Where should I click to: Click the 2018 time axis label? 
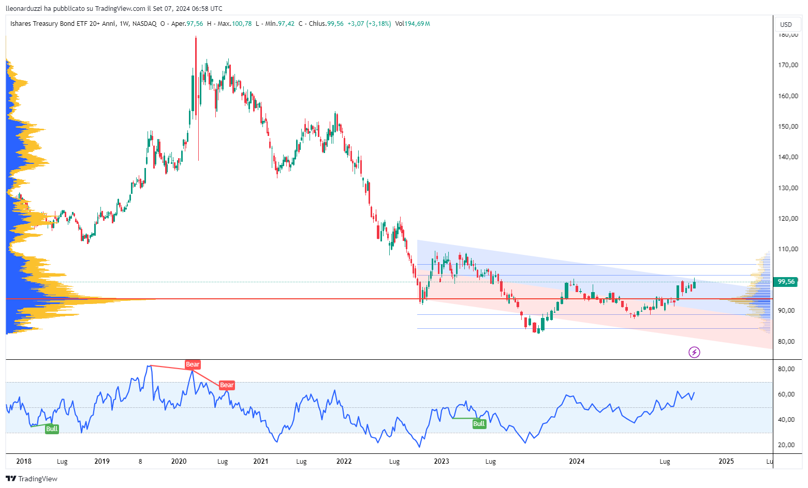pyautogui.click(x=24, y=462)
